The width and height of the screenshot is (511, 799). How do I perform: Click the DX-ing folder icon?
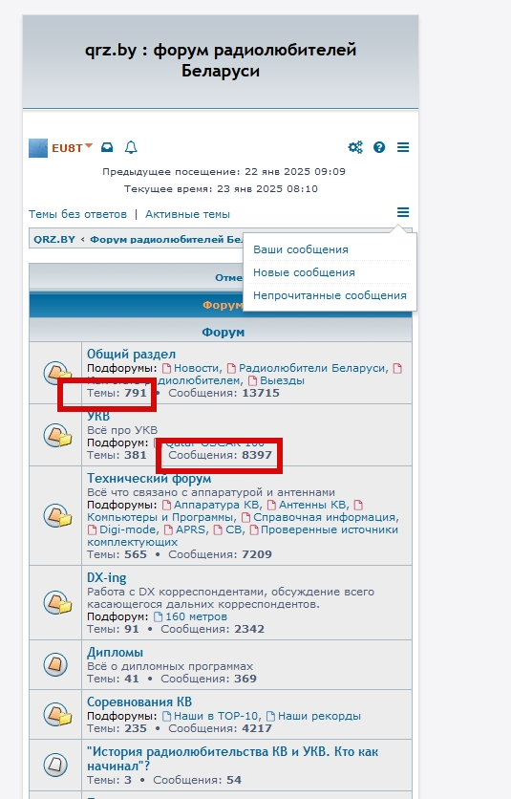(57, 602)
